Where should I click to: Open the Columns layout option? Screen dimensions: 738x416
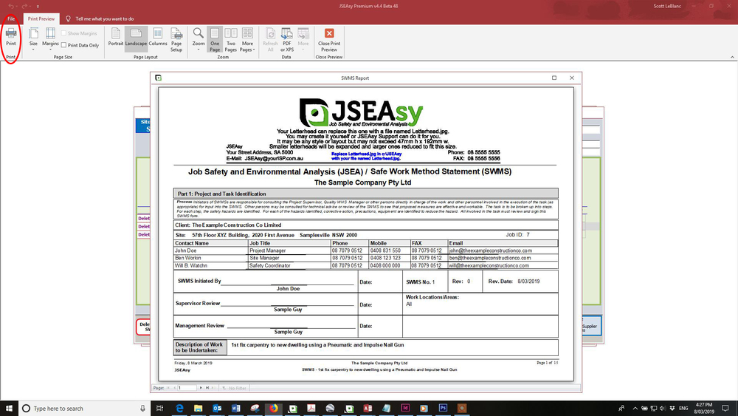(157, 37)
